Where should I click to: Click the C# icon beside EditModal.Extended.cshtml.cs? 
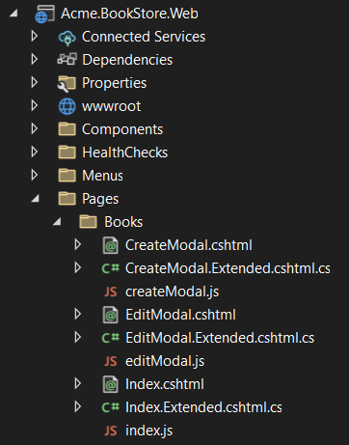tap(111, 338)
